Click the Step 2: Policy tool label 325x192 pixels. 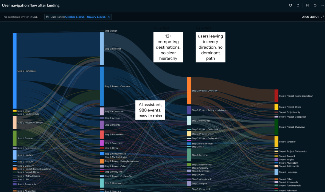click(113, 172)
